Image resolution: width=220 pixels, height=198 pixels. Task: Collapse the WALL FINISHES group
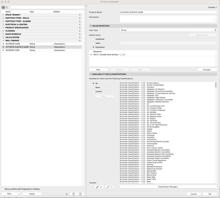point(3,41)
